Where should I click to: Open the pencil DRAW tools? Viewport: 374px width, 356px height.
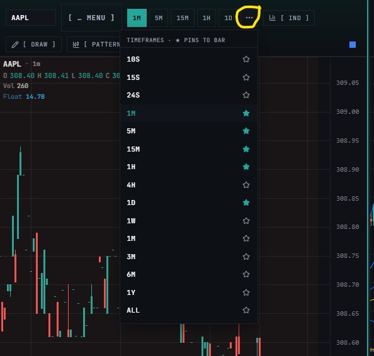click(33, 44)
